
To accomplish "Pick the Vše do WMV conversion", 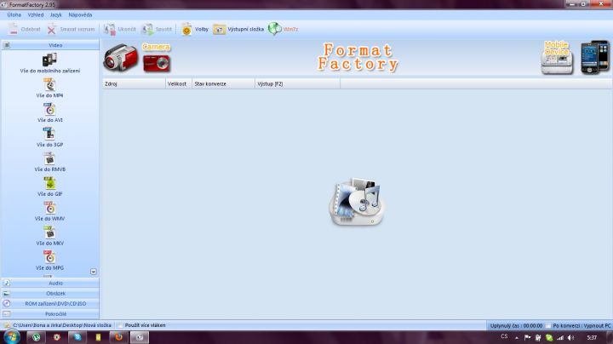I will 49,211.
